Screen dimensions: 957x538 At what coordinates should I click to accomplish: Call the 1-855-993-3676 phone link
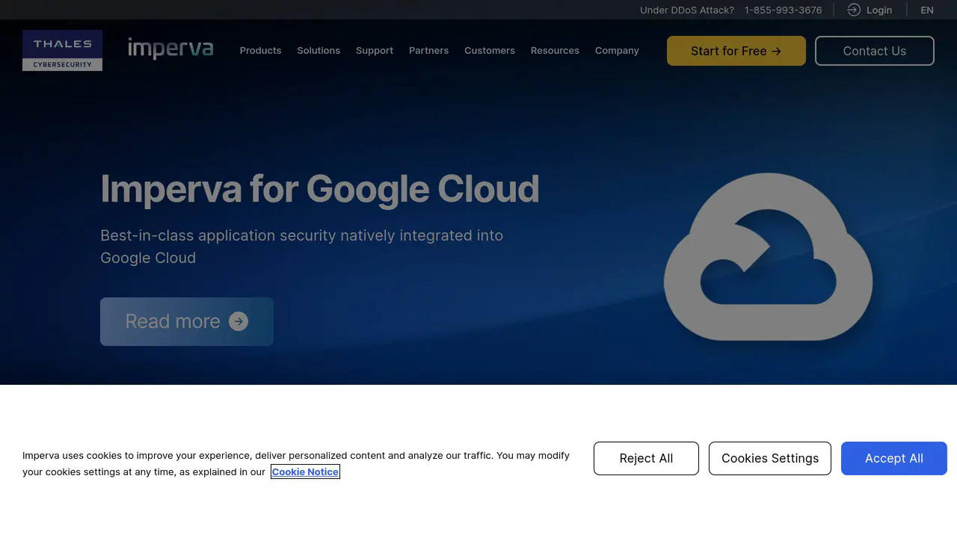(x=783, y=10)
